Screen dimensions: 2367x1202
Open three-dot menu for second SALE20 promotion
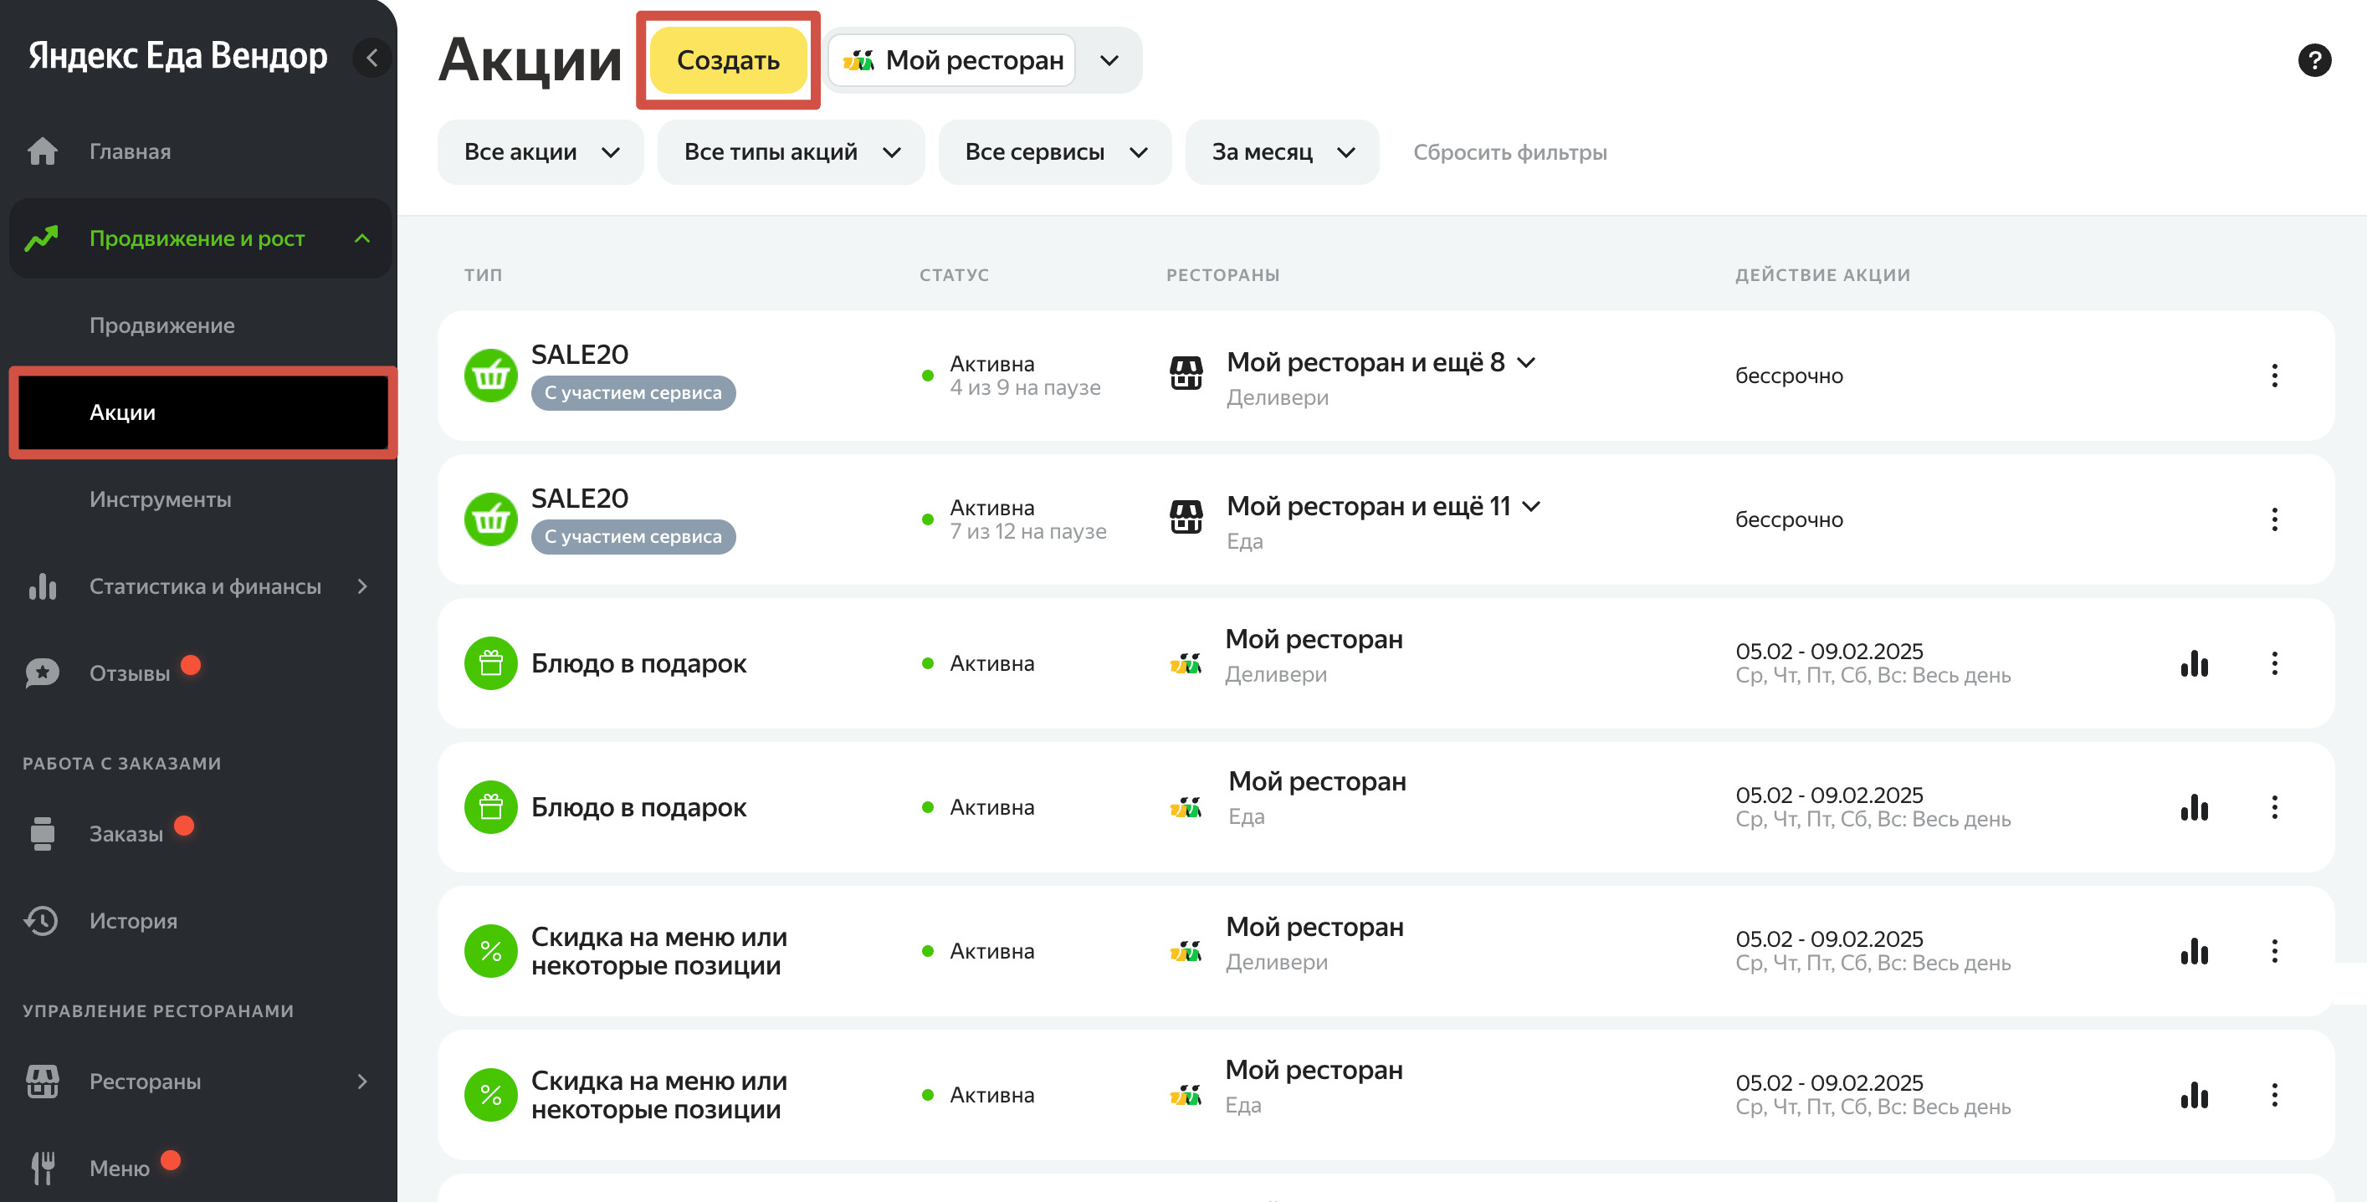2274,519
